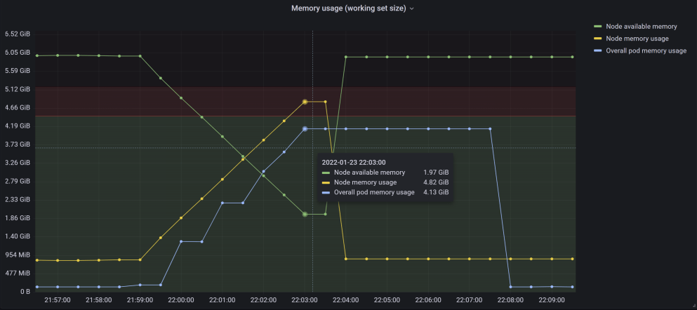Click 'Node available memory' in the tooltip
This screenshot has width=697, height=310.
pos(369,173)
